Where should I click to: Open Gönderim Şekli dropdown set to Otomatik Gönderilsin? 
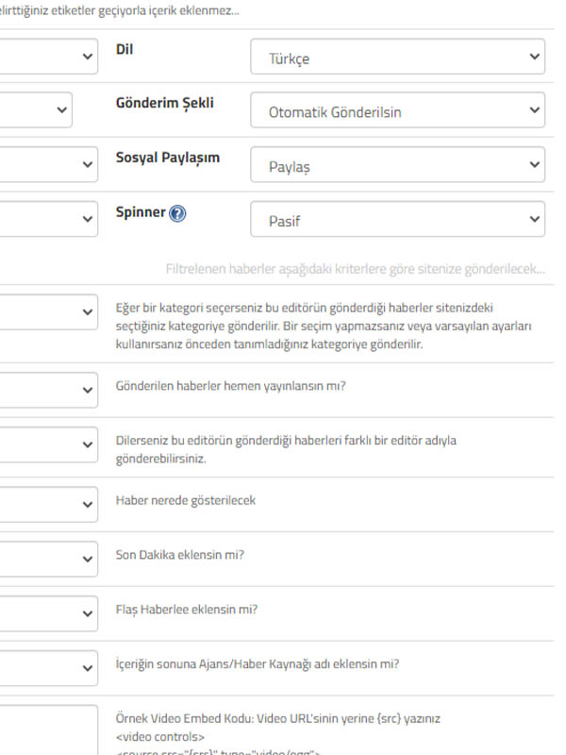click(396, 111)
